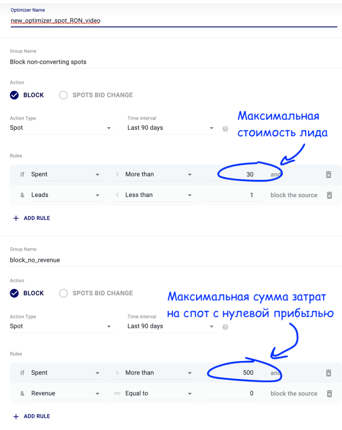This screenshot has width=342, height=430.
Task: Delete the Revenue Equal to 0 rule
Action: 329,393
